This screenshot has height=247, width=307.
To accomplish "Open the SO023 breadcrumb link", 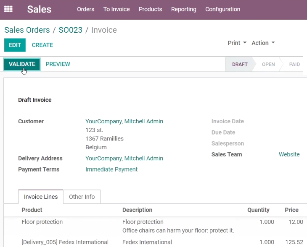I will tap(71, 30).
